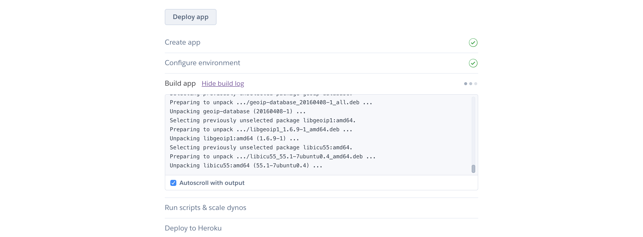Click the green checkmark beside Create app

coord(473,43)
